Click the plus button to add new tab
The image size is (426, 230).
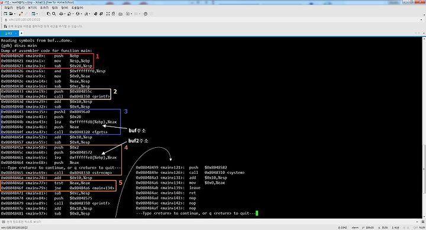(21, 33)
